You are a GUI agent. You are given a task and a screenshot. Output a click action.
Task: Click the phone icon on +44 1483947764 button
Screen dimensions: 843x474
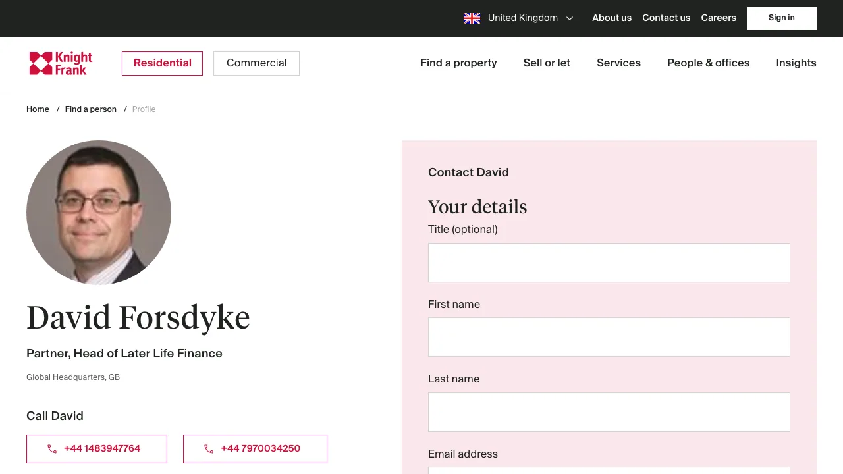[52, 448]
